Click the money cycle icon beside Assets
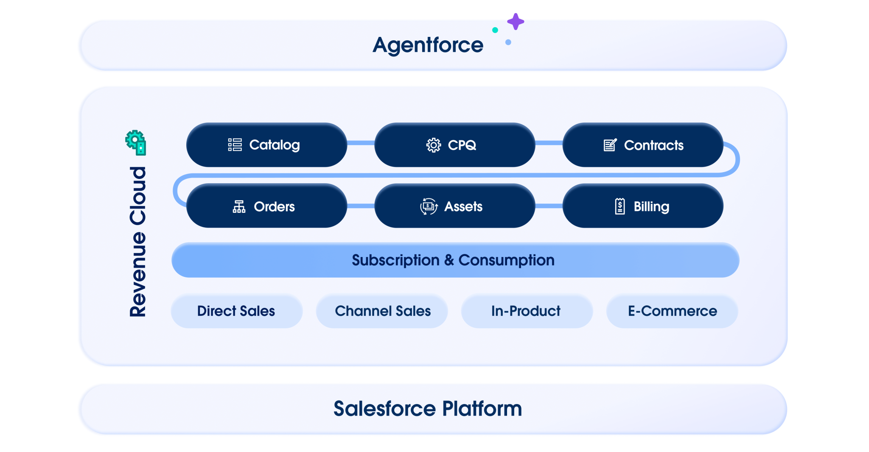The image size is (869, 452). coord(429,206)
